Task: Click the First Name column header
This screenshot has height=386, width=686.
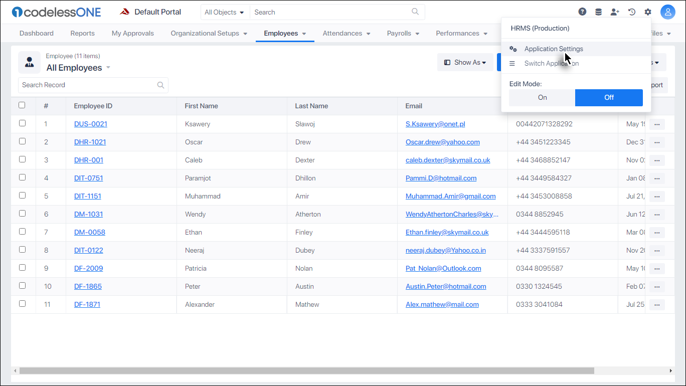Action: pyautogui.click(x=201, y=106)
